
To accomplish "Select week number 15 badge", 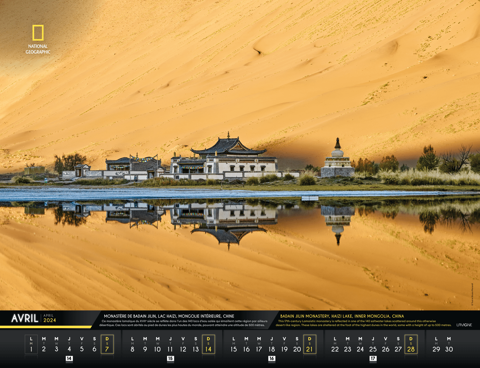I will click(x=170, y=358).
